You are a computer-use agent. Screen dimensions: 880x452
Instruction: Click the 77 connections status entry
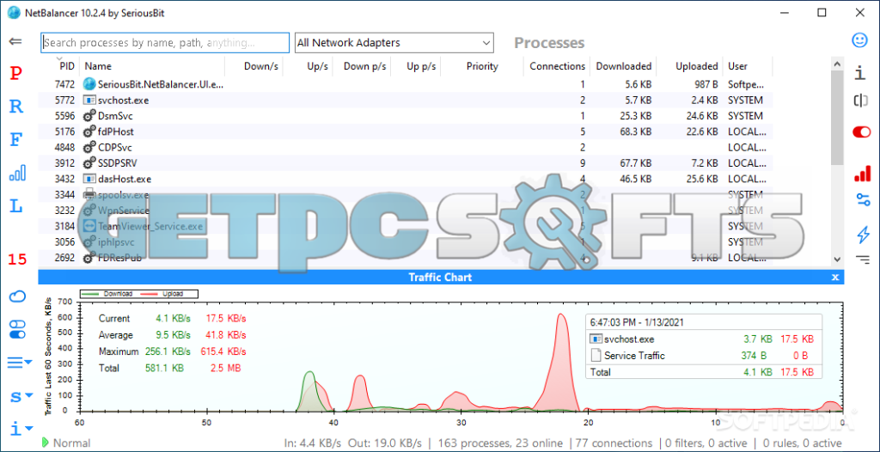point(614,443)
